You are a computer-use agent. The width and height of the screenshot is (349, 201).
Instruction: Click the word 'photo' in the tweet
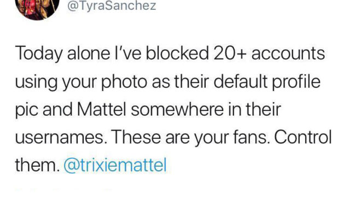[124, 82]
